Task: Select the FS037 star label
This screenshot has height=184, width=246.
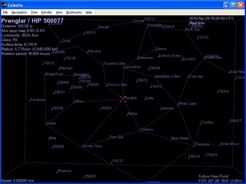Action: pyautogui.click(x=118, y=161)
